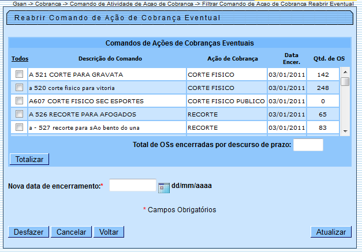This screenshot has height=252, width=362.
Task: Click the A 521 CORTE PARA GRAVATA description cell
Action: [106, 74]
